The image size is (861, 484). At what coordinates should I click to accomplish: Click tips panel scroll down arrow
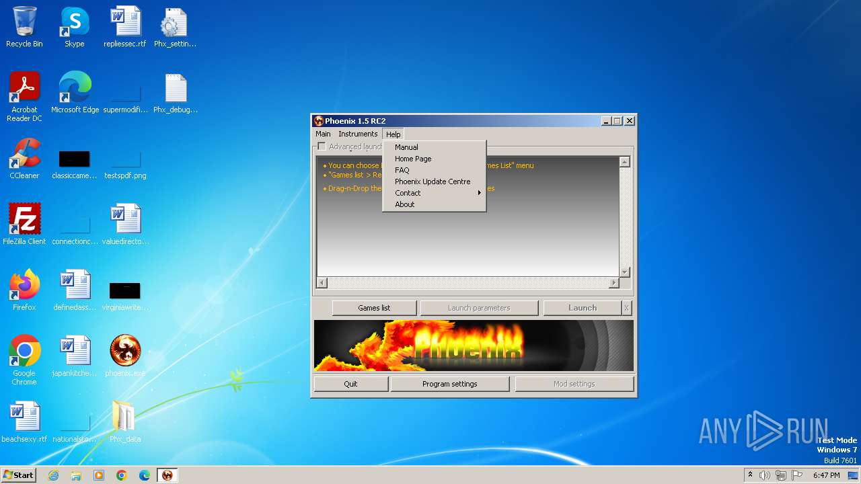(625, 272)
